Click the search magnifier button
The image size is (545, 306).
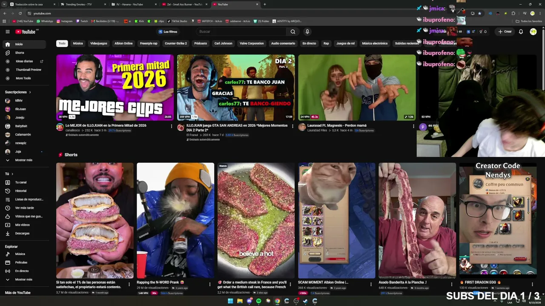click(293, 31)
